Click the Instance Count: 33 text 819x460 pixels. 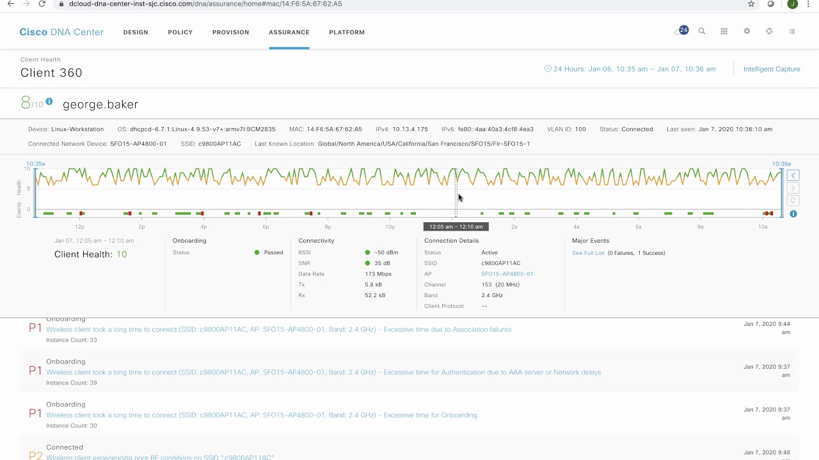click(x=72, y=341)
